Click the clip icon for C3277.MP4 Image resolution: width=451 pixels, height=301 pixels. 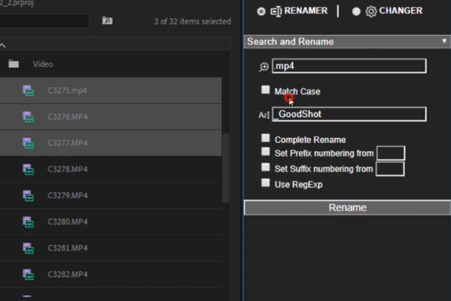(x=28, y=143)
